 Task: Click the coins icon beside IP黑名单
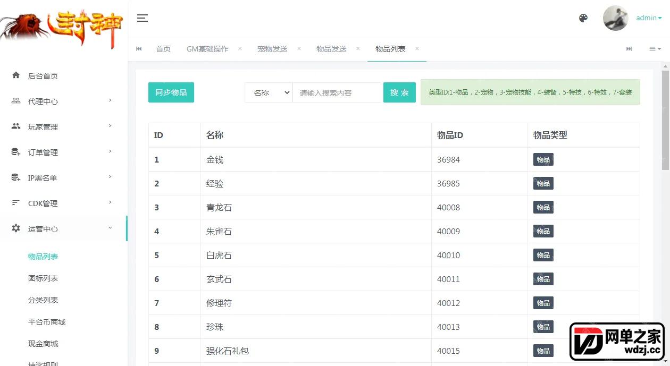[16, 177]
